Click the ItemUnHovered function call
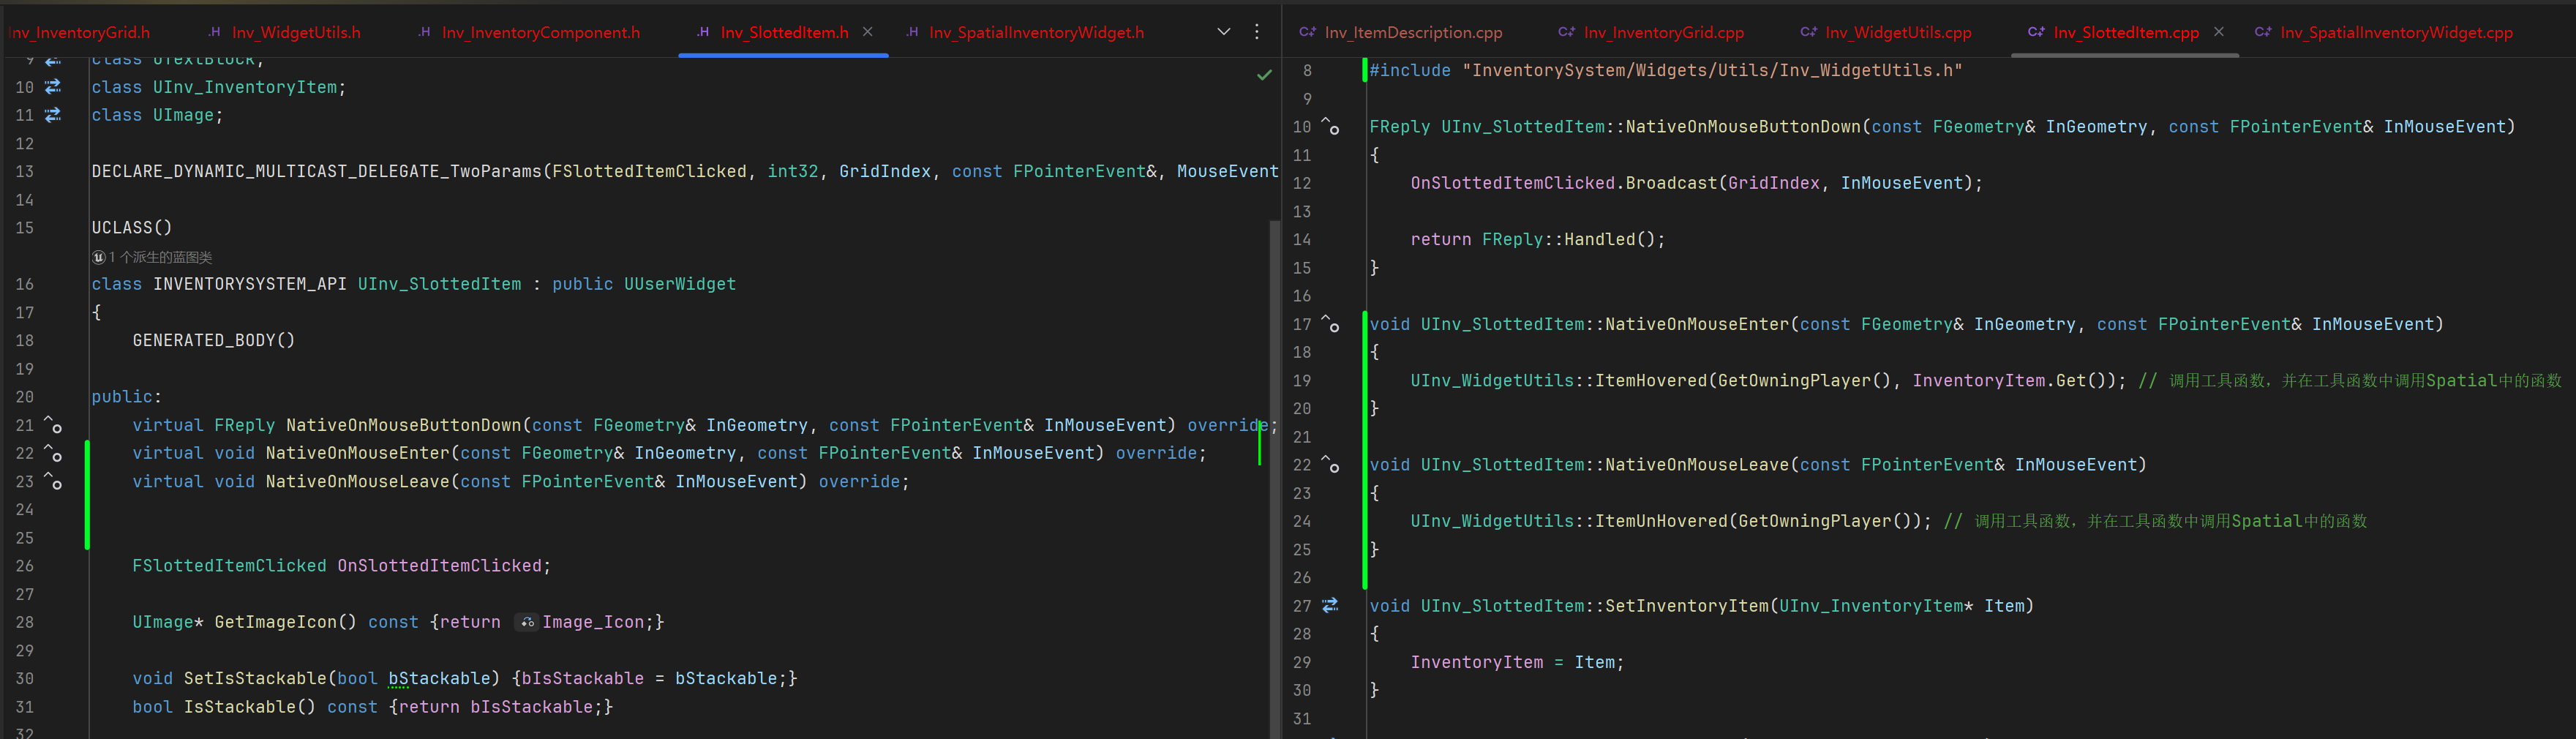This screenshot has width=2576, height=739. click(x=1661, y=521)
